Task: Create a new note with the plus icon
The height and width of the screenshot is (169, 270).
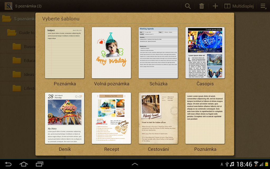Action: click(x=215, y=6)
